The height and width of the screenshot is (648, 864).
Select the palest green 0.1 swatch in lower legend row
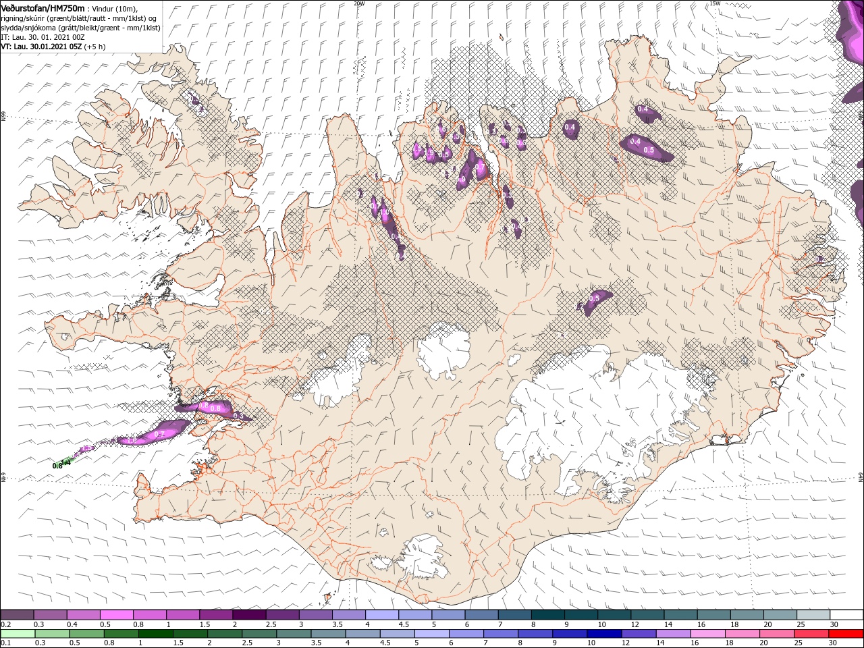coord(18,634)
